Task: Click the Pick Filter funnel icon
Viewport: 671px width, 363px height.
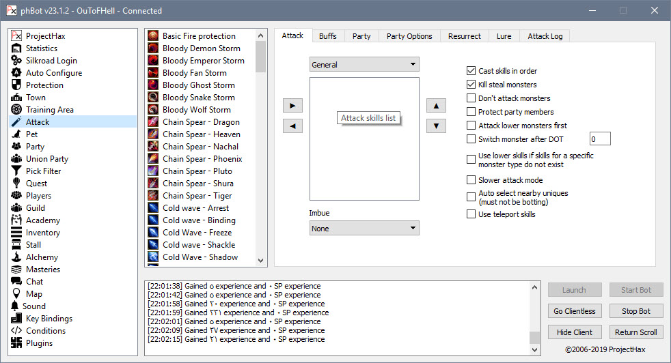Action: tap(16, 171)
